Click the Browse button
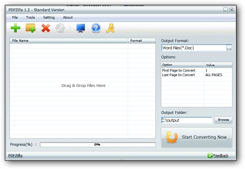 tap(223, 120)
